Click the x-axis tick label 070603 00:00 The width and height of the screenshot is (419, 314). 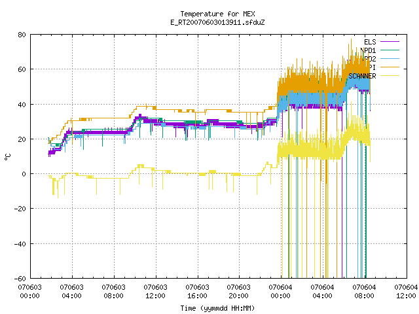(30, 292)
